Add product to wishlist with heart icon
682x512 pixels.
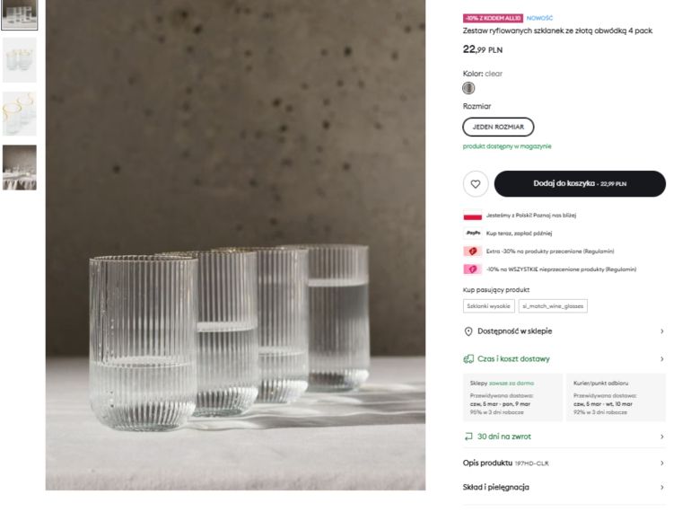(476, 184)
